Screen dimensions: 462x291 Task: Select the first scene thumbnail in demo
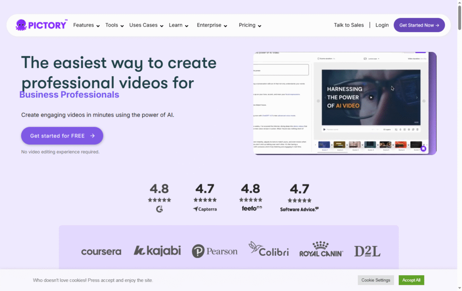point(324,145)
